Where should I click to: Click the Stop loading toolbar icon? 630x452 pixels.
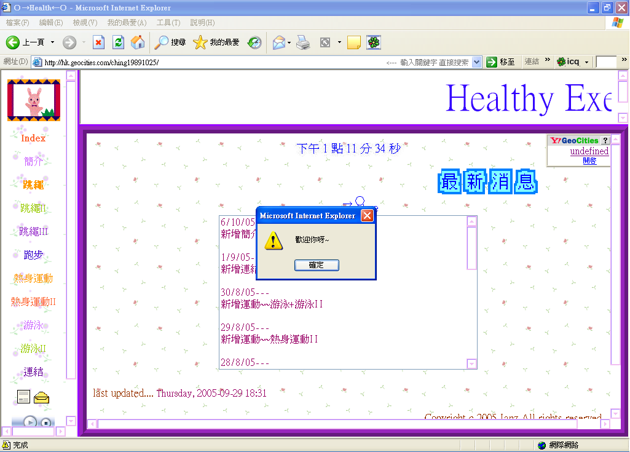click(98, 42)
